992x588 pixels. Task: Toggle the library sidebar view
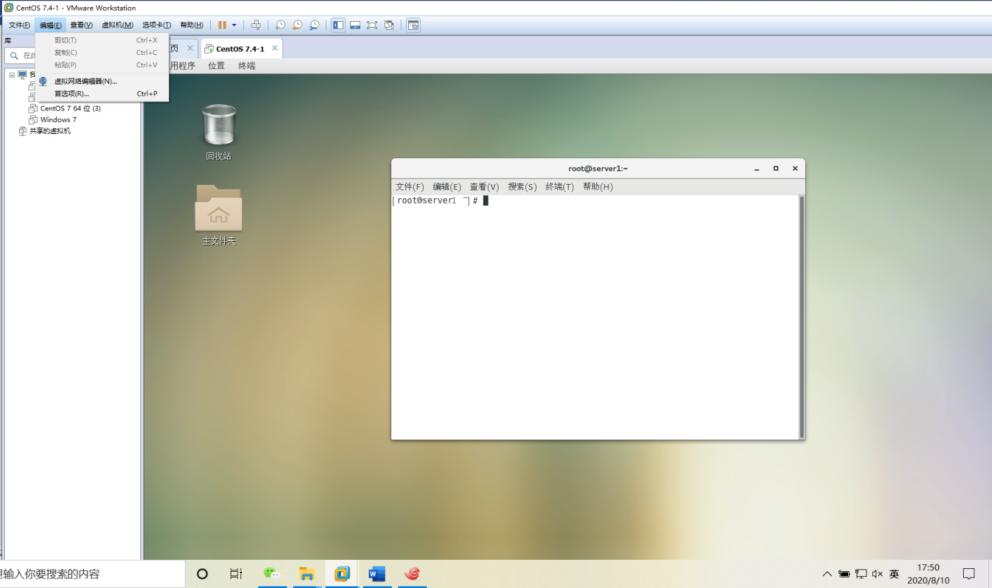338,25
